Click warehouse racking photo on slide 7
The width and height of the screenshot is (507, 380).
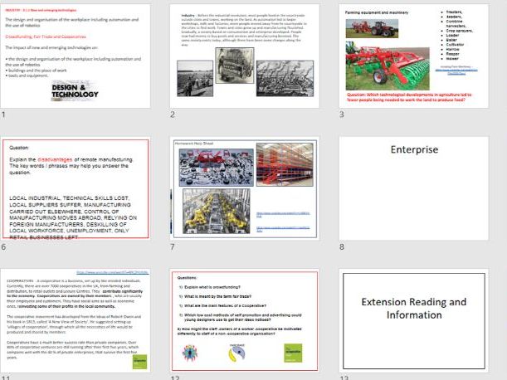tap(285, 164)
